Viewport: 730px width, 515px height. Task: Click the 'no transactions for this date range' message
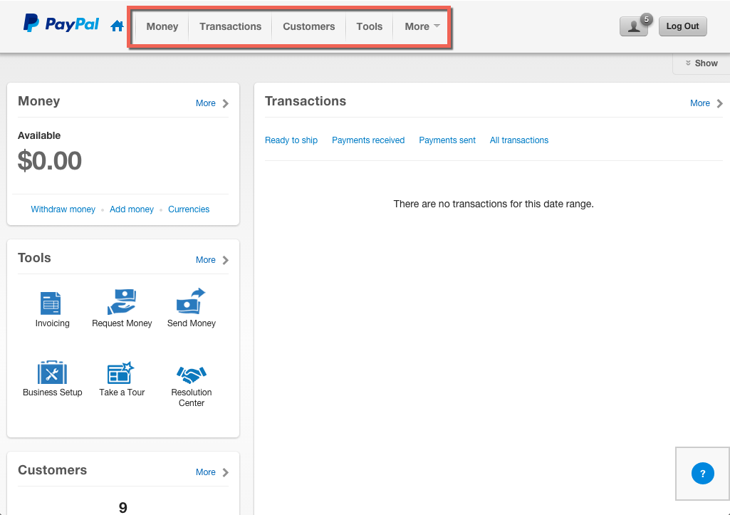pos(494,204)
